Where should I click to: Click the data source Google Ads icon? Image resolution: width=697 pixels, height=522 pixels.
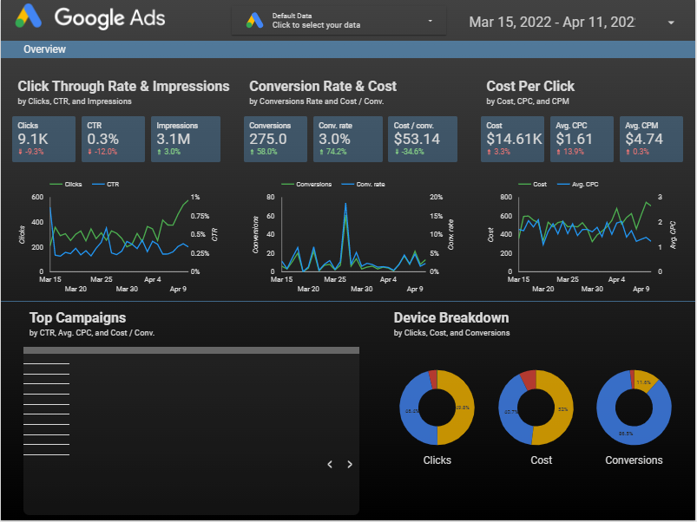254,21
